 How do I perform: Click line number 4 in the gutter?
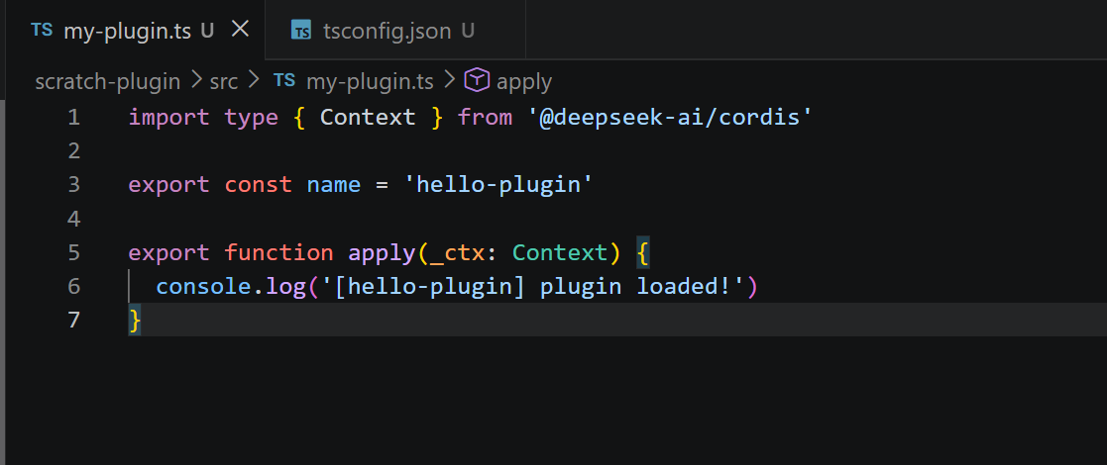pyautogui.click(x=74, y=219)
